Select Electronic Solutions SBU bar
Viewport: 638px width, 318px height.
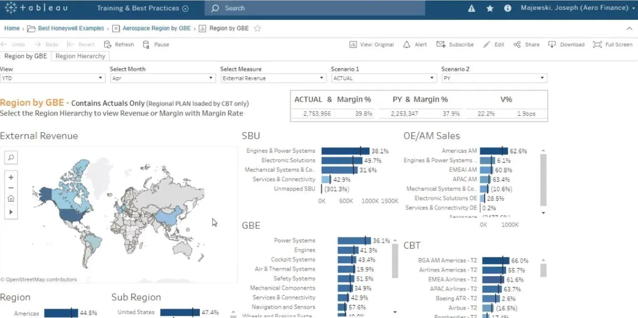click(342, 160)
